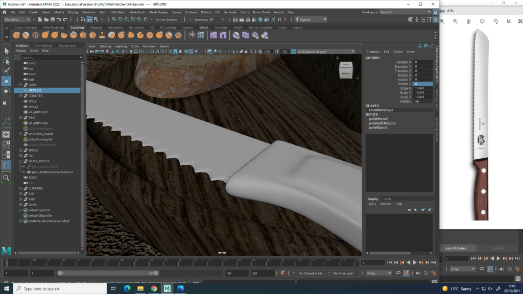The height and width of the screenshot is (294, 523).
Task: Click the first sculpt brush on shelf
Action: 16,35
